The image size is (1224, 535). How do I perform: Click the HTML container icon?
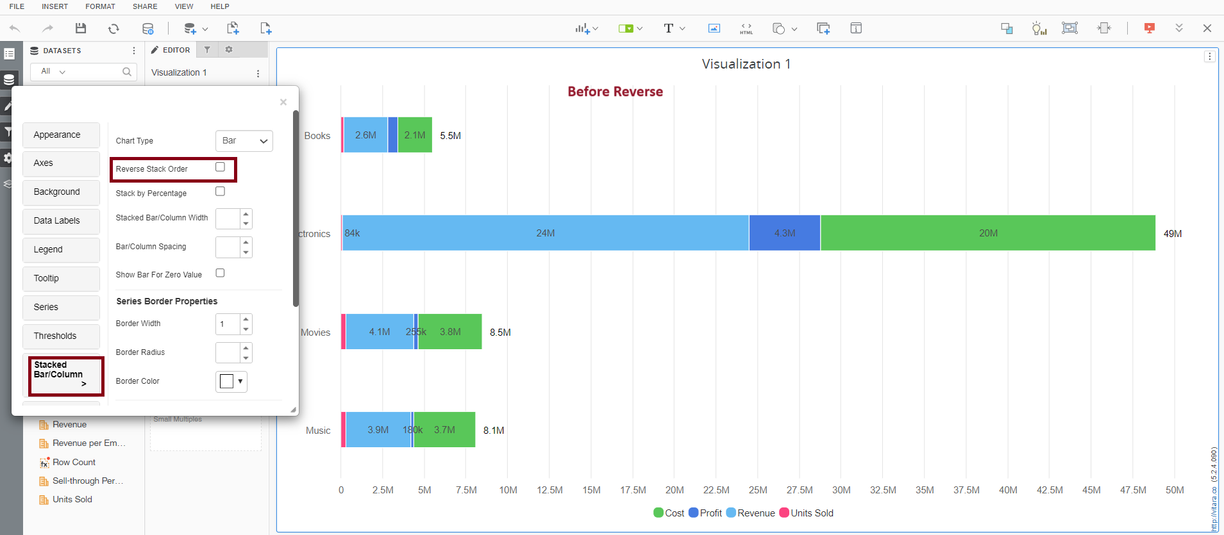point(746,28)
